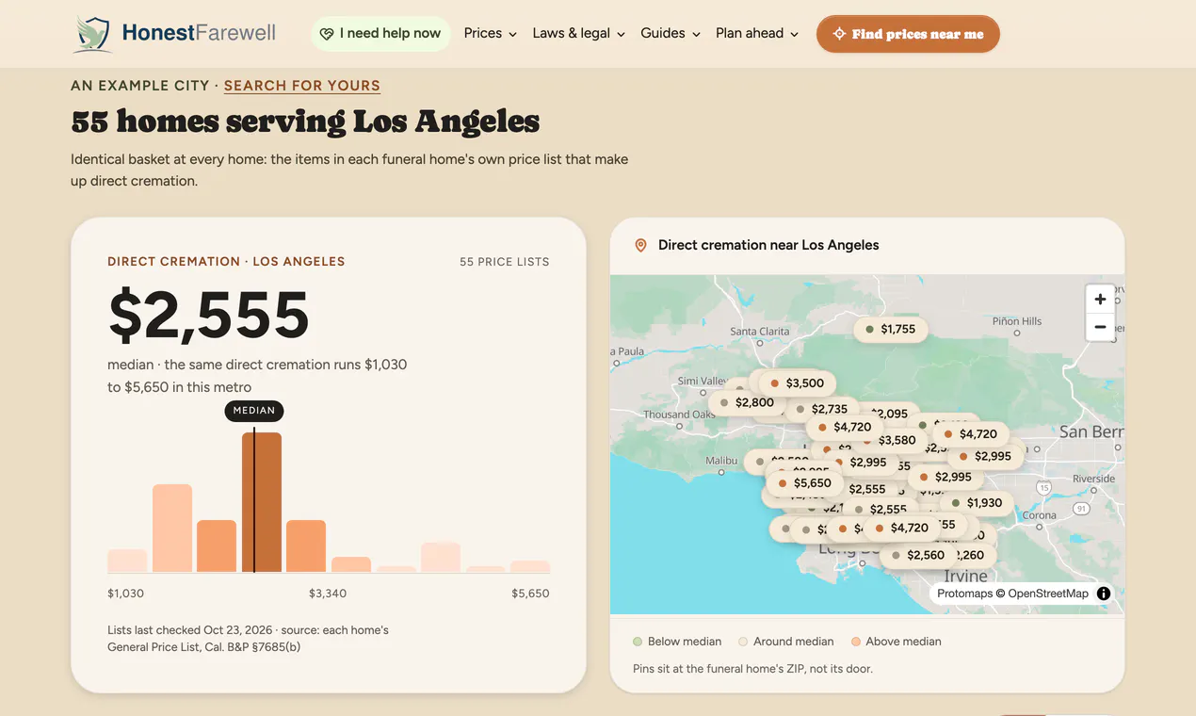
Task: Click the 55 homes serving Los Angeles heading
Action: (305, 122)
